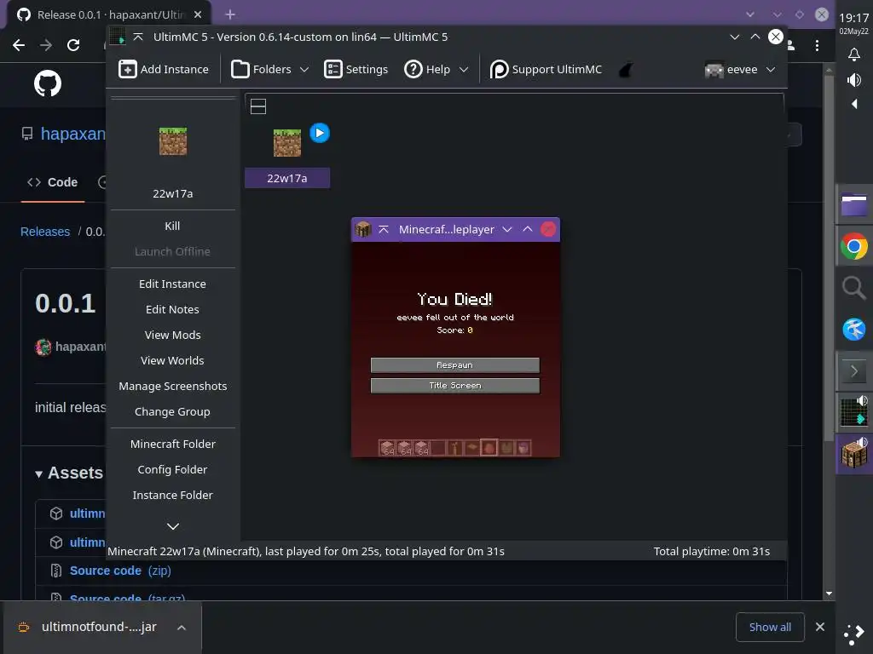Click status bar total playtime text

pyautogui.click(x=712, y=551)
